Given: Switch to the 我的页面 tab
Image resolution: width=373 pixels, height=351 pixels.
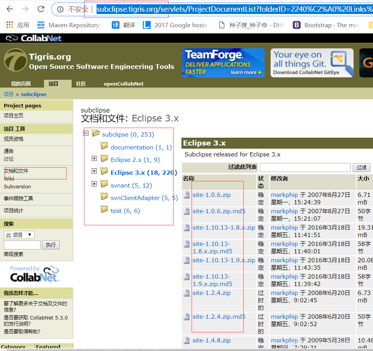Looking at the screenshot, I should coord(21,84).
